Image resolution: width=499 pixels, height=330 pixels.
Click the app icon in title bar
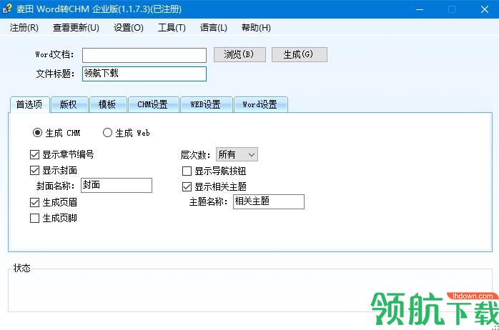click(7, 9)
